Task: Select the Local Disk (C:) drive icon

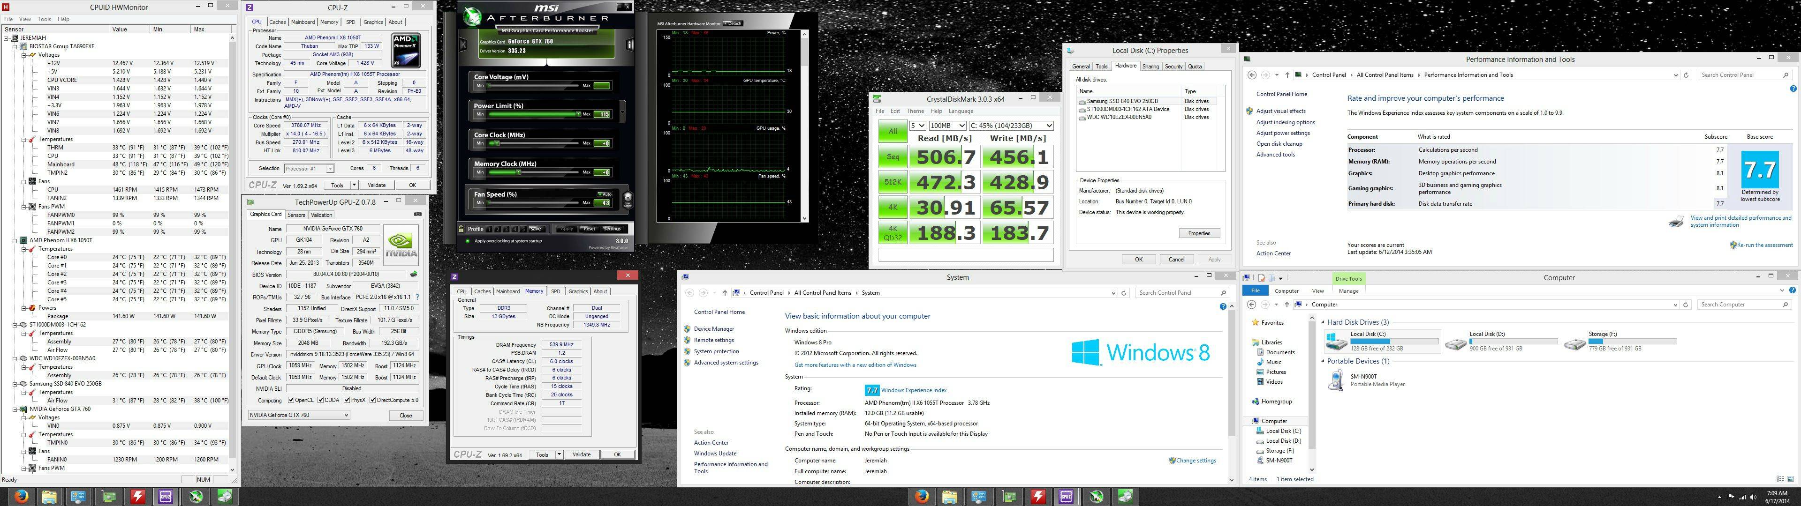Action: click(1336, 341)
